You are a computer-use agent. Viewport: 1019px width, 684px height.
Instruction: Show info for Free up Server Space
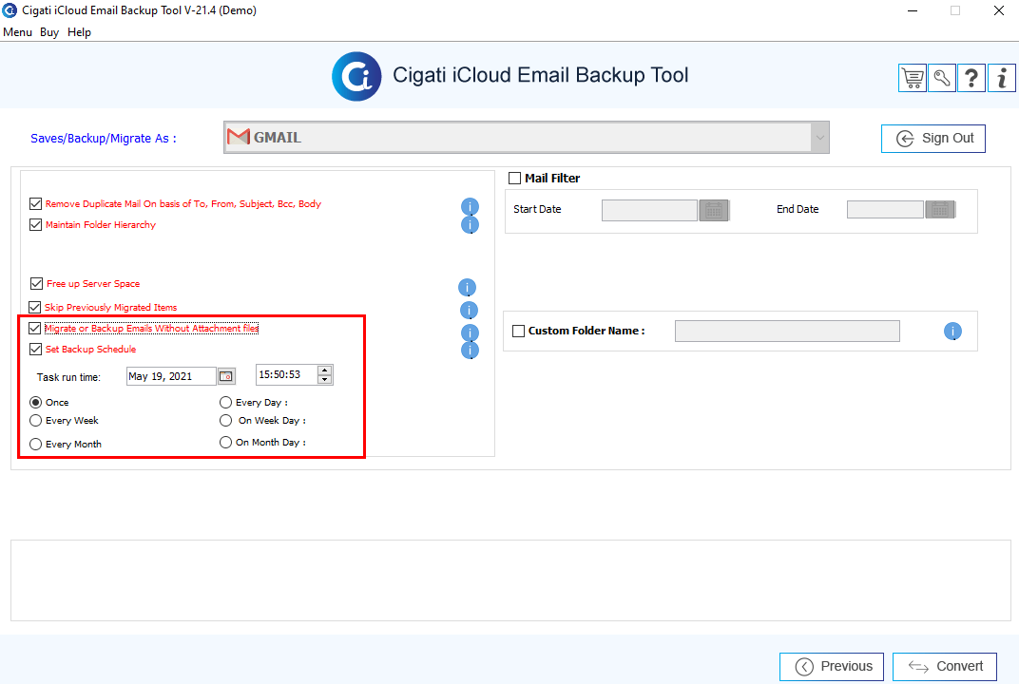(467, 287)
